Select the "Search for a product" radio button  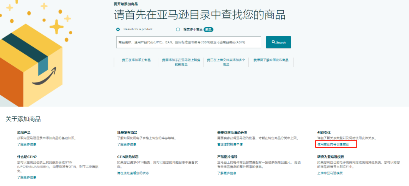tap(118, 29)
